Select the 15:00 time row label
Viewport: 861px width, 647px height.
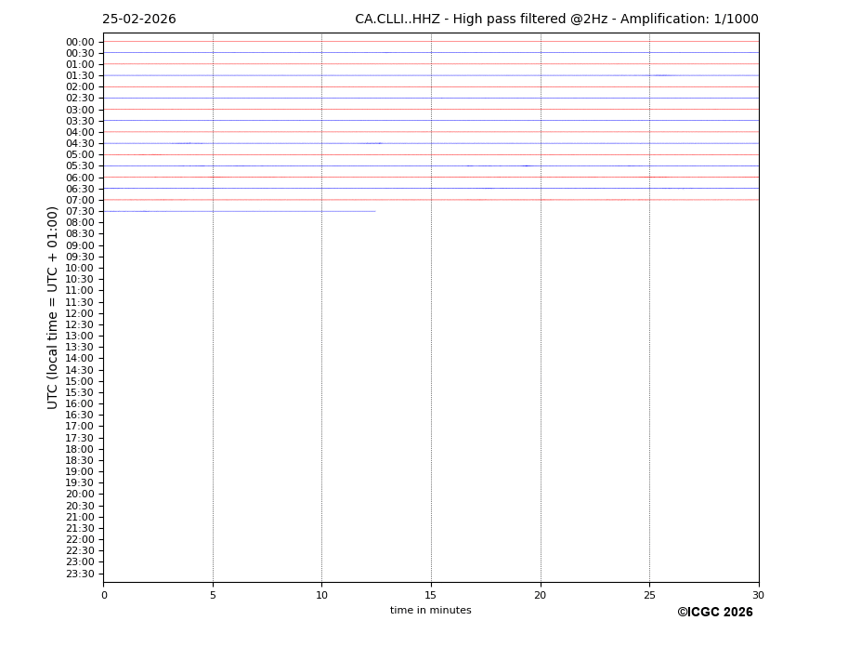[x=80, y=381]
